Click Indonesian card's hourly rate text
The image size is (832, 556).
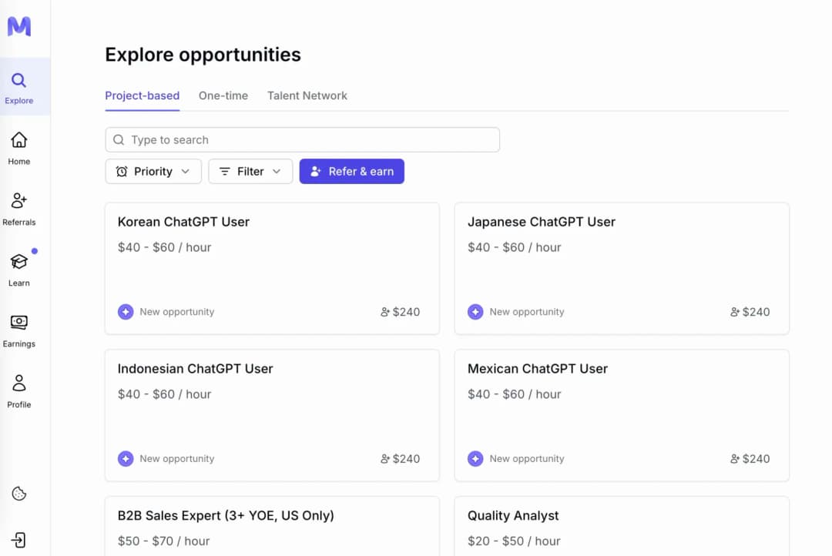165,394
